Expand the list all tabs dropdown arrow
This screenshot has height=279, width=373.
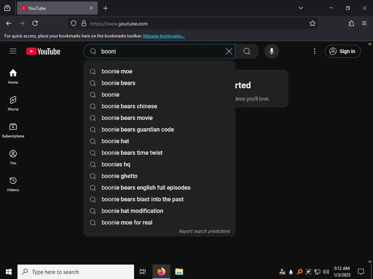click(301, 8)
